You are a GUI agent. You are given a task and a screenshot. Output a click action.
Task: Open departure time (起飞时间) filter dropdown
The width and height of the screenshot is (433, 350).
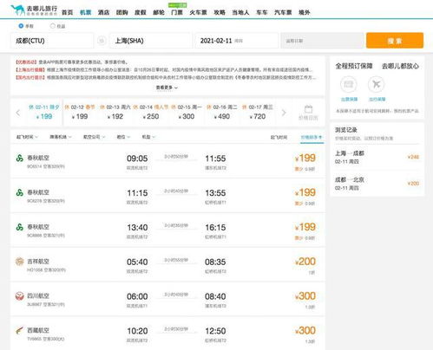pyautogui.click(x=27, y=137)
